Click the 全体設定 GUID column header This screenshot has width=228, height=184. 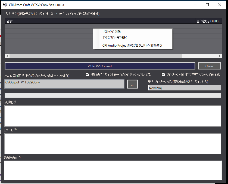coord(208,21)
